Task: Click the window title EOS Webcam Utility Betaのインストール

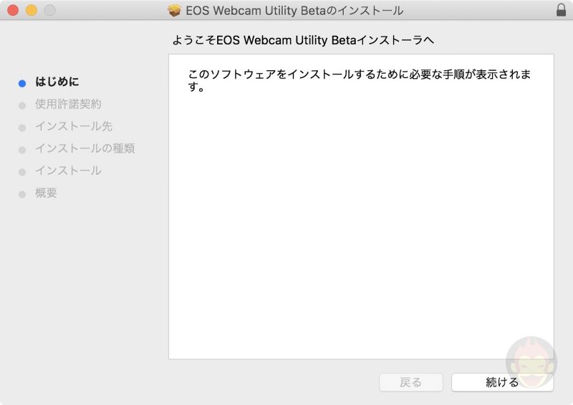Action: [x=294, y=10]
